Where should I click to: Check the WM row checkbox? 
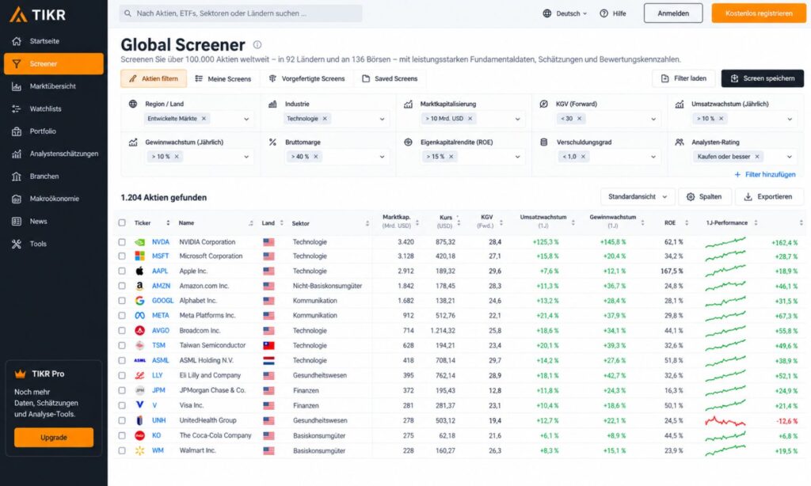(122, 451)
